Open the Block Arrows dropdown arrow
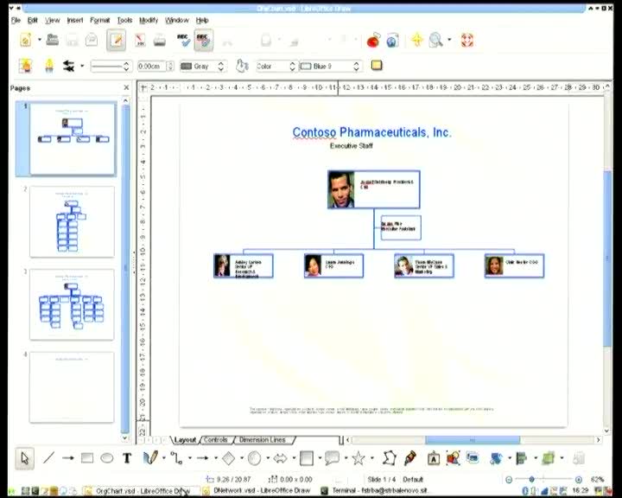This screenshot has width=622, height=498. point(294,458)
